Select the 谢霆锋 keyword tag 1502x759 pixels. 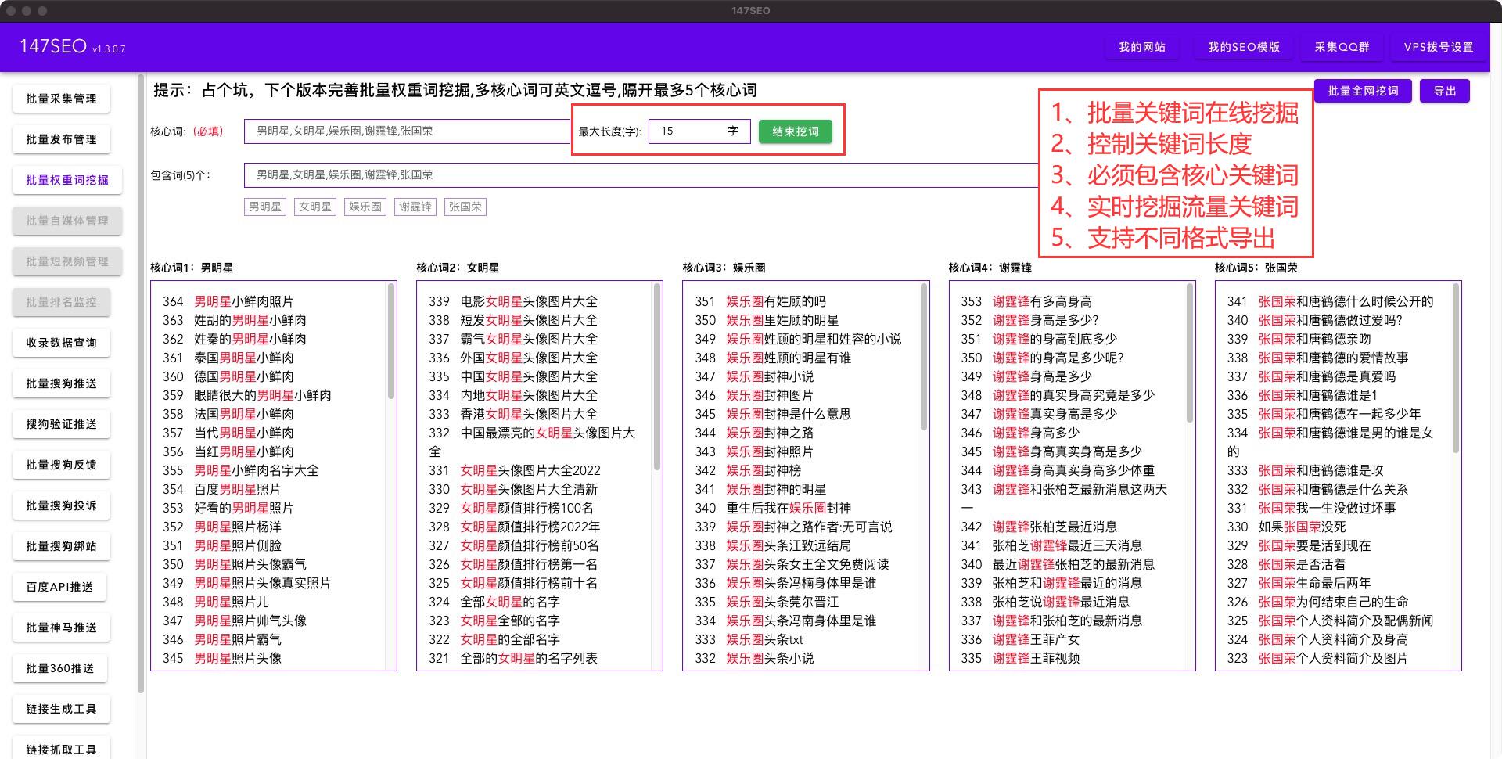tap(415, 206)
